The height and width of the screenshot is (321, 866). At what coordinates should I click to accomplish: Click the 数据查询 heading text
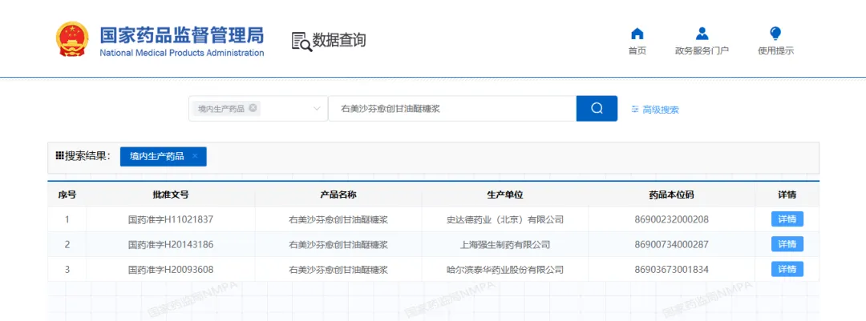(x=339, y=40)
